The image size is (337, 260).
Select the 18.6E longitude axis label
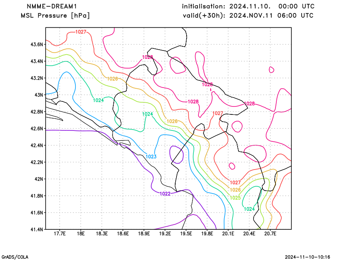pyautogui.click(x=123, y=233)
